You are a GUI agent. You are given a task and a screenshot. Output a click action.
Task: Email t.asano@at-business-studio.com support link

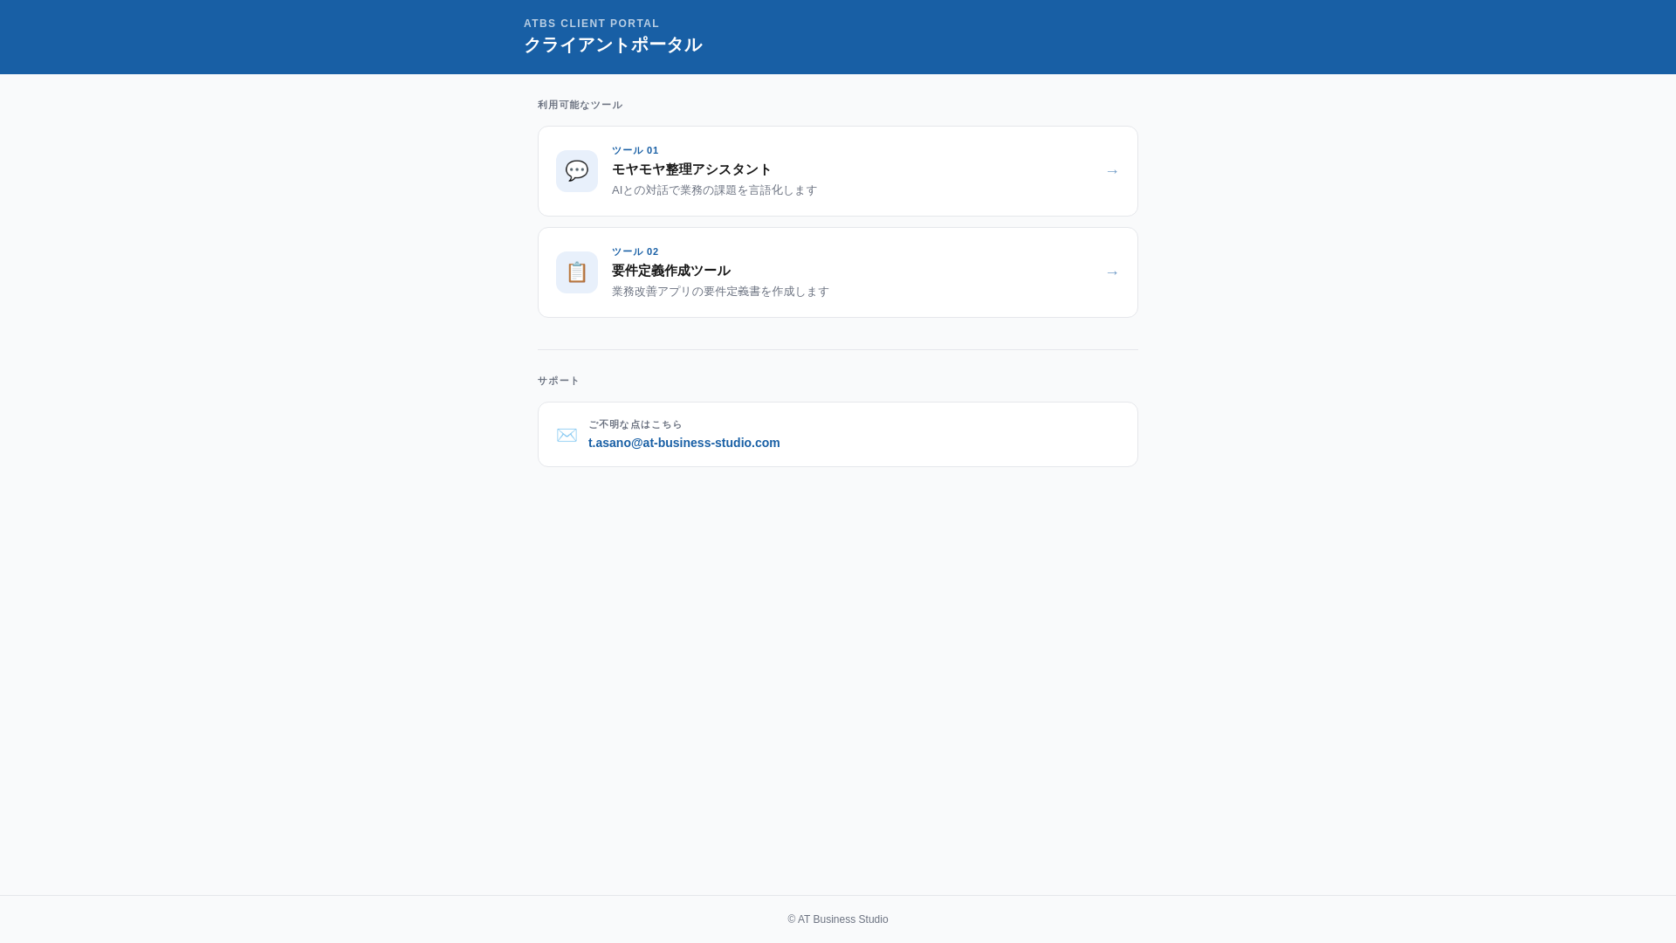[684, 443]
